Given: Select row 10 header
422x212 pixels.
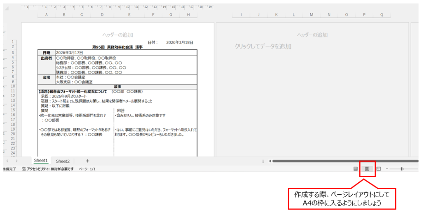Looking at the screenshot, I should tap(14, 87).
